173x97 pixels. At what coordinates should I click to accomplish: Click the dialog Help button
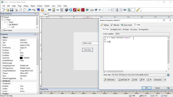coord(168,88)
